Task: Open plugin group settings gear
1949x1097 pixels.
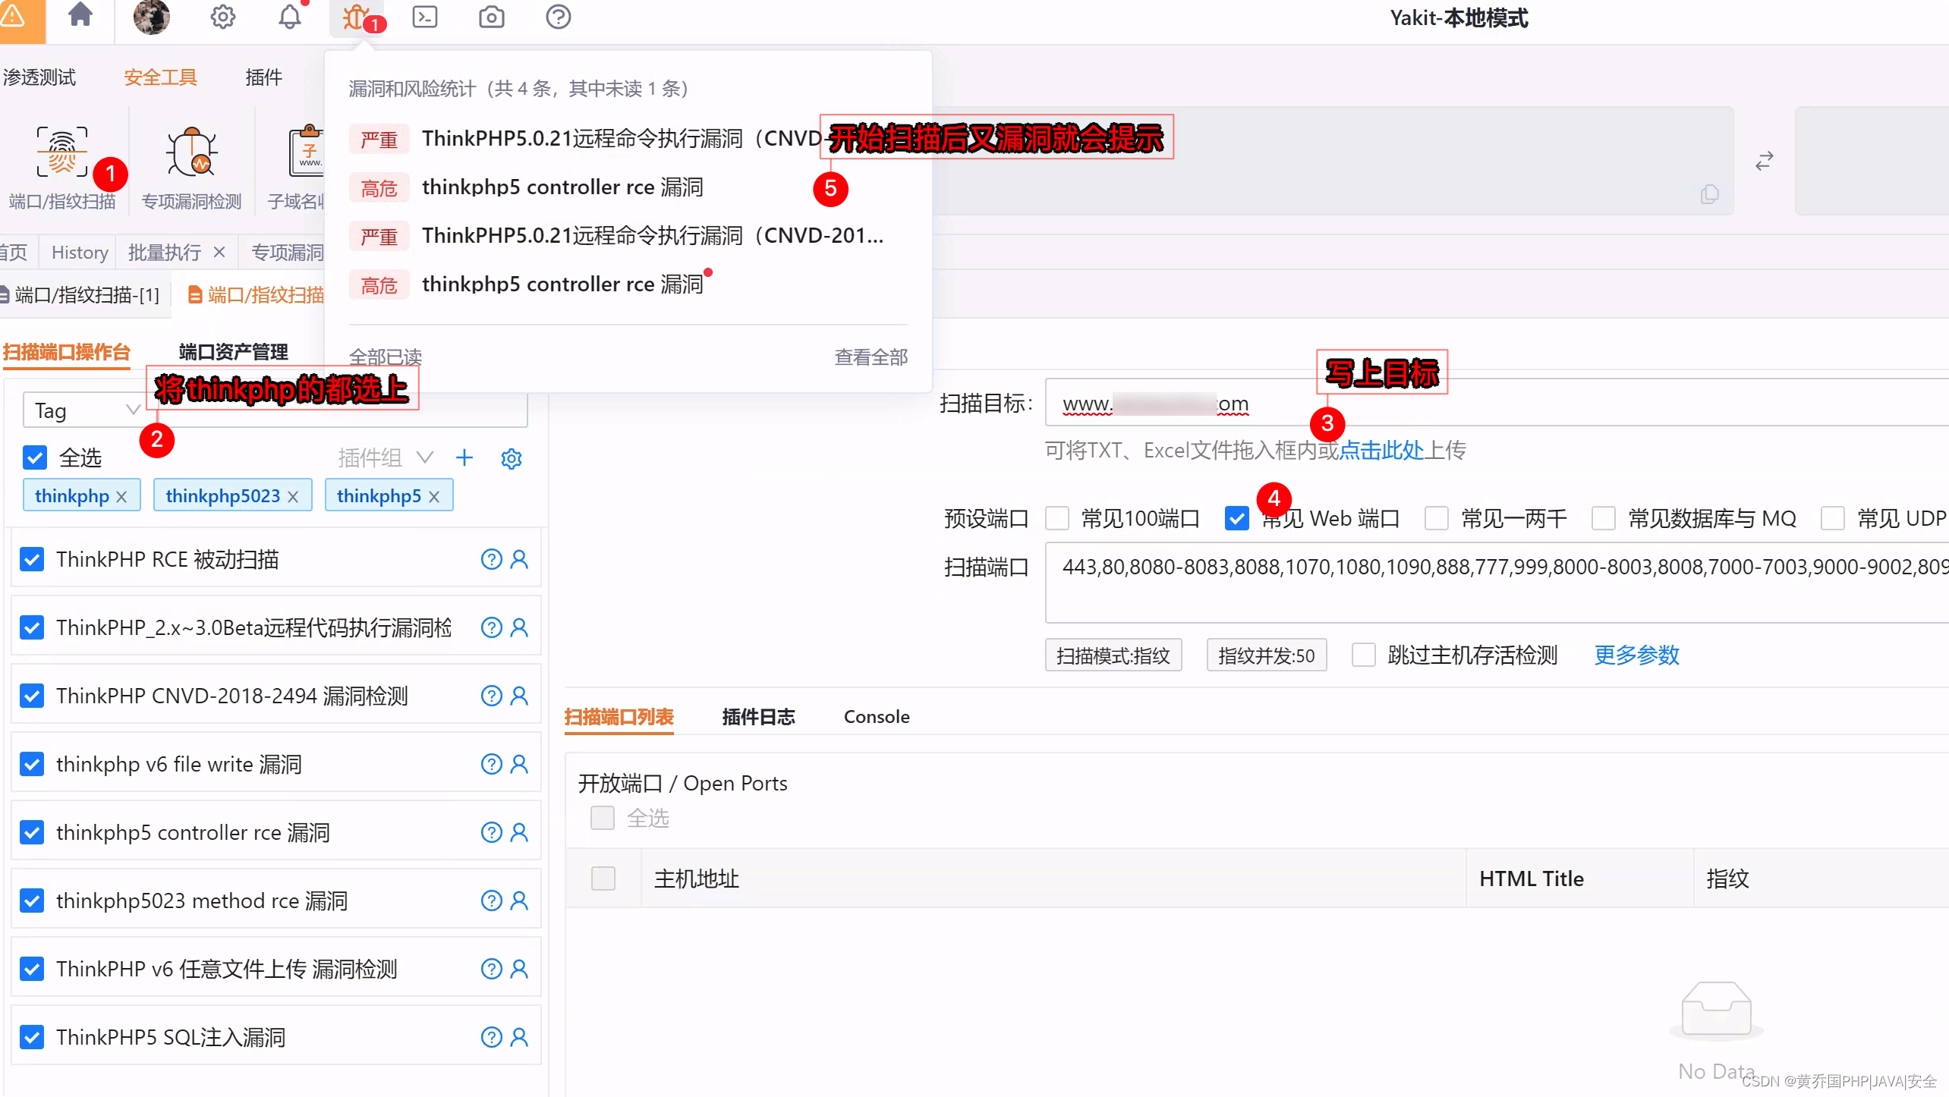Action: point(511,458)
